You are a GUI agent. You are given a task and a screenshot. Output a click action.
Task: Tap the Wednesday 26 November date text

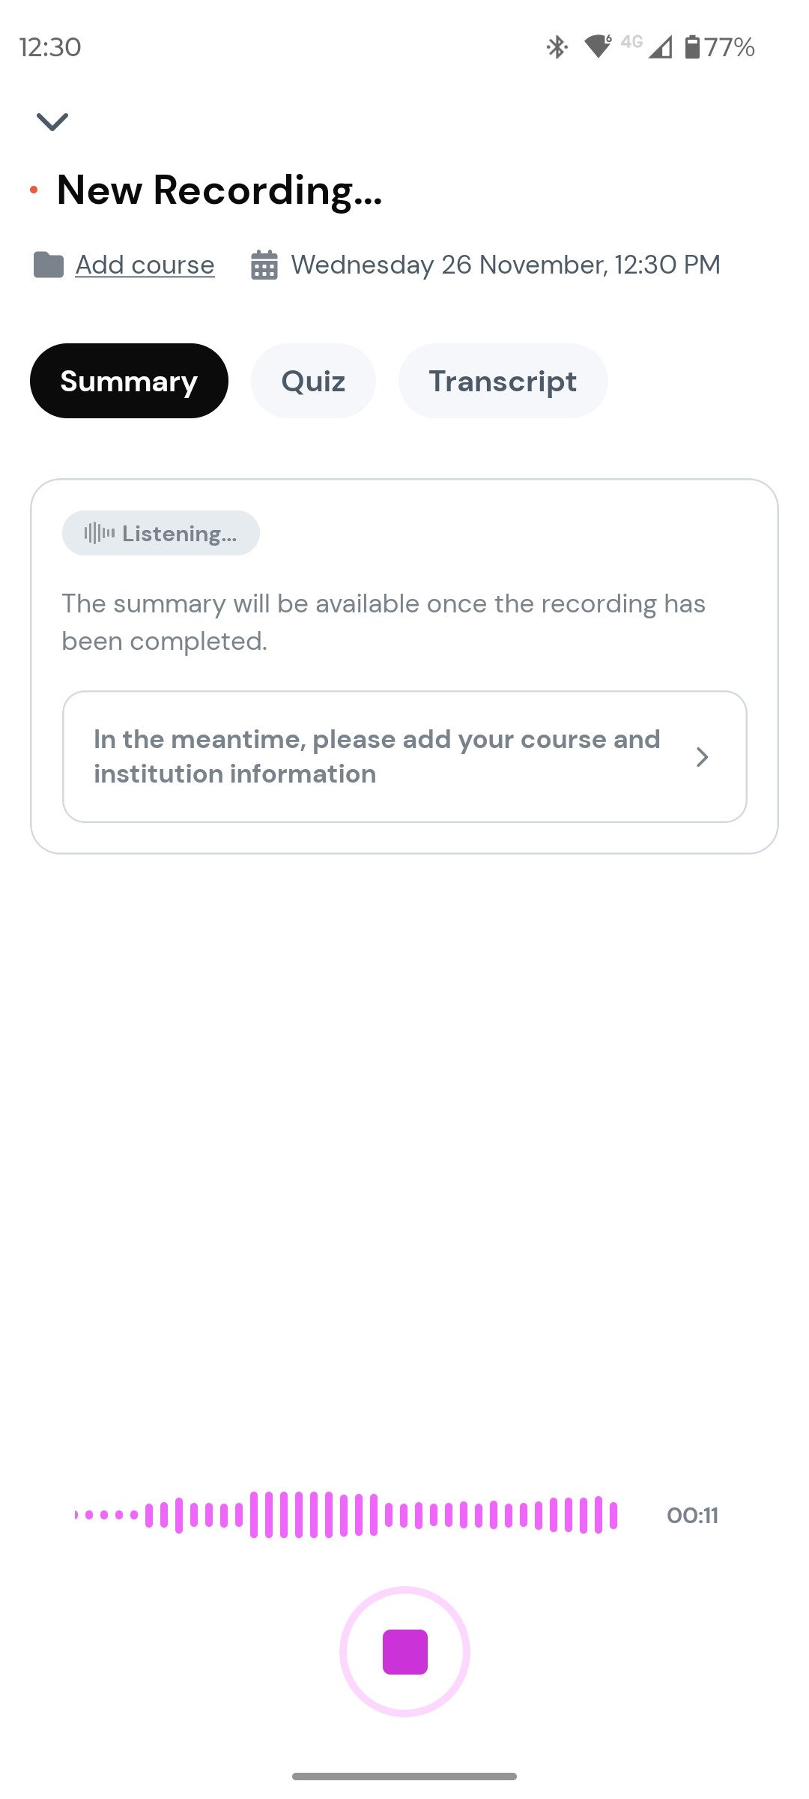(506, 265)
